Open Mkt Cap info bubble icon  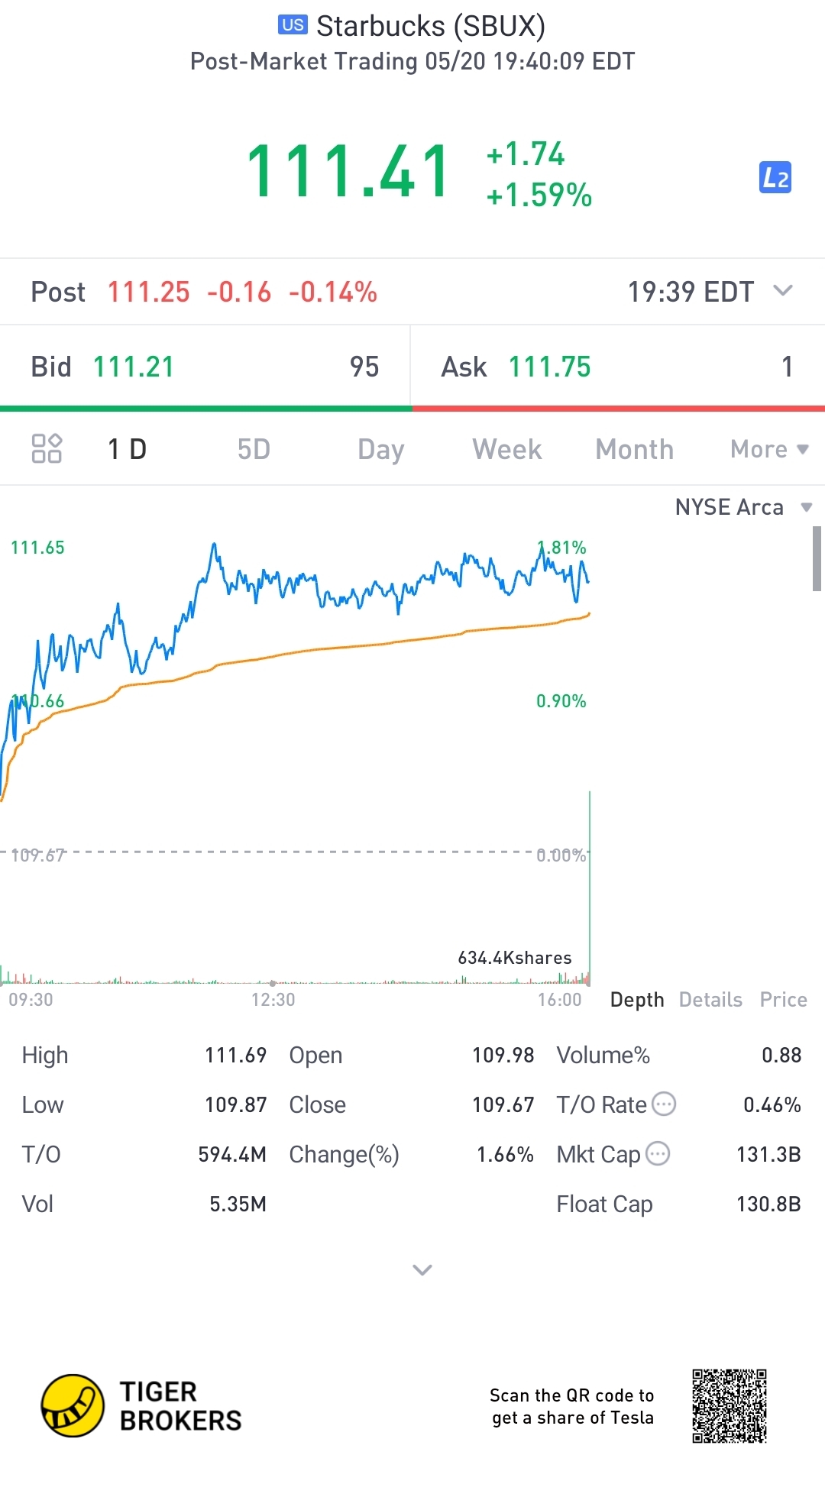658,1153
